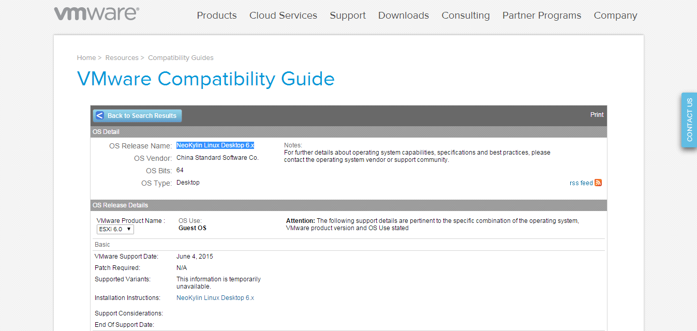This screenshot has width=697, height=331.
Task: Open the Partner Programs menu
Action: coord(542,16)
